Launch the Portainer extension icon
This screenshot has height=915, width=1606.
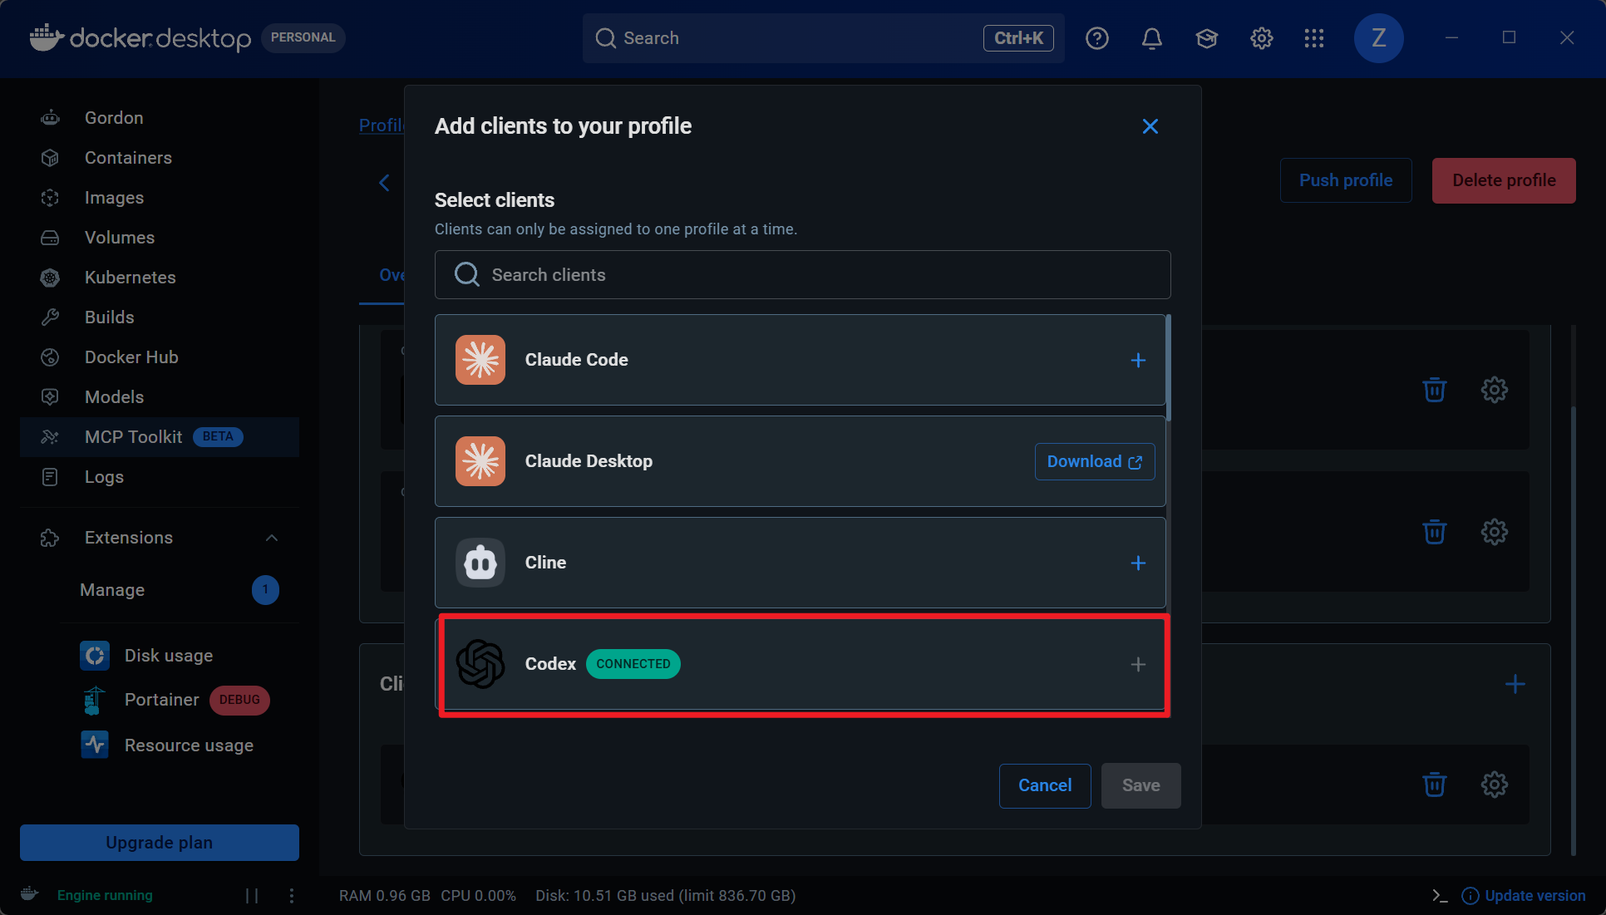[95, 700]
